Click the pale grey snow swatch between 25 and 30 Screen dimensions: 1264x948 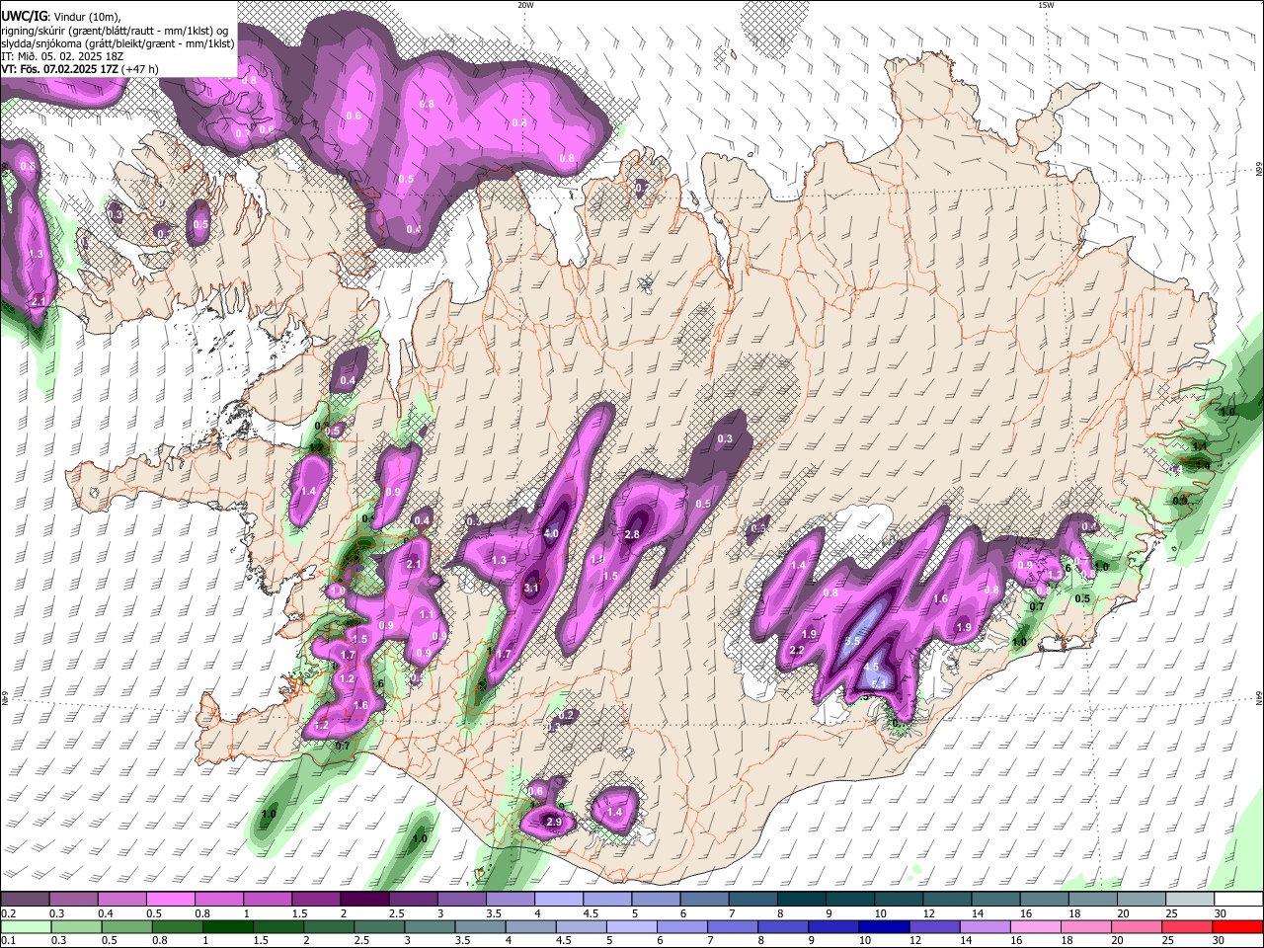point(1190,900)
